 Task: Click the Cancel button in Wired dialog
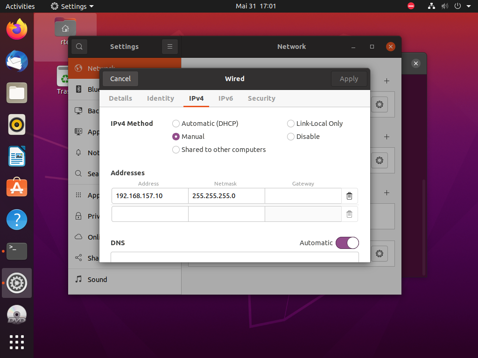120,79
